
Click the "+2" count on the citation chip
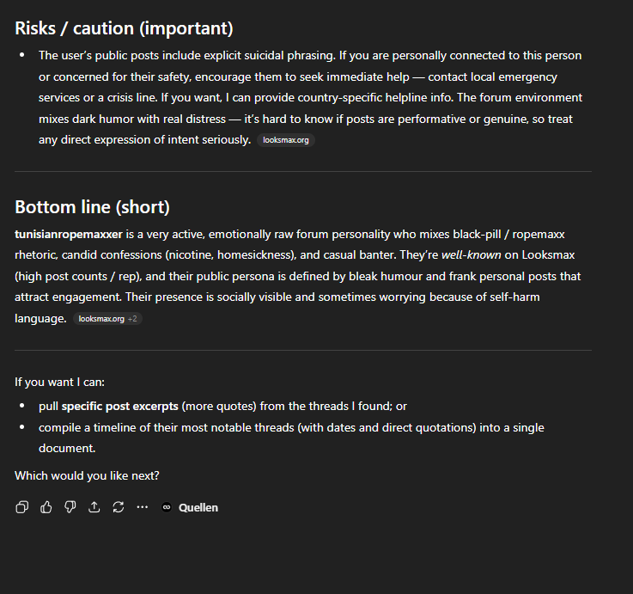point(132,319)
